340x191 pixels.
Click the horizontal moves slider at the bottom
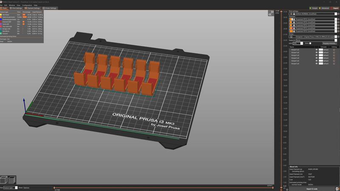pos(164,188)
